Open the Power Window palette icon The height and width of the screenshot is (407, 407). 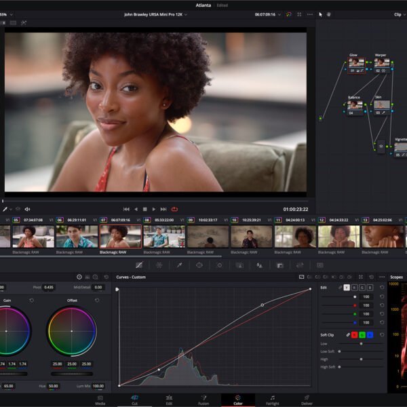tap(199, 265)
